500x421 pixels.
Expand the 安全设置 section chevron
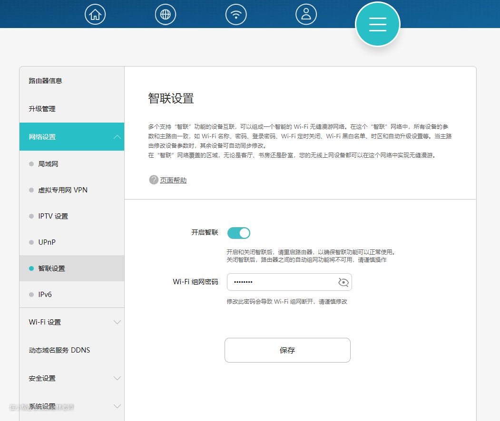[x=117, y=378]
